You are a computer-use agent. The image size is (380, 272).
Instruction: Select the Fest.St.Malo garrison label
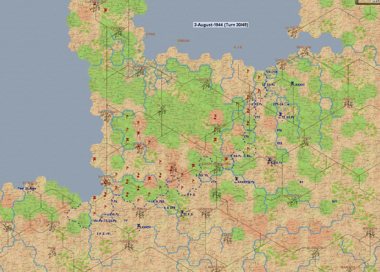[27, 189]
